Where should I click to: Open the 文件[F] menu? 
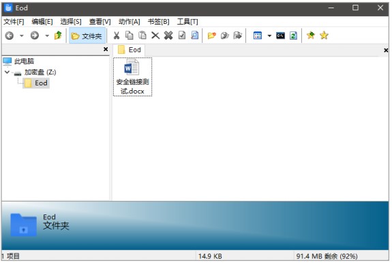click(x=14, y=22)
